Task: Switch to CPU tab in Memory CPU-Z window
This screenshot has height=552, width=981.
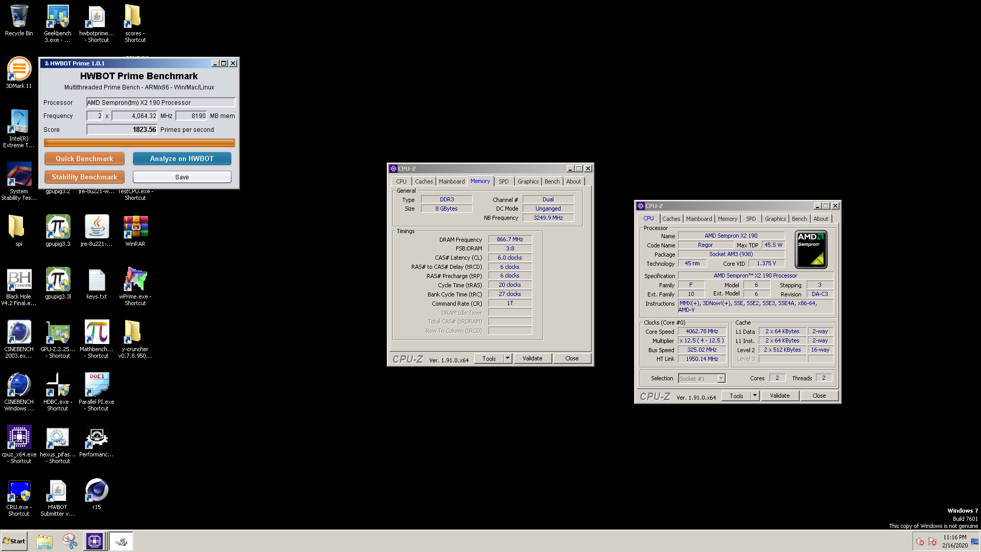Action: coord(402,181)
